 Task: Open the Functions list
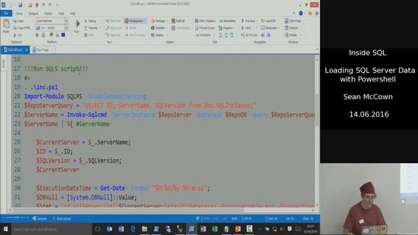click(x=203, y=35)
